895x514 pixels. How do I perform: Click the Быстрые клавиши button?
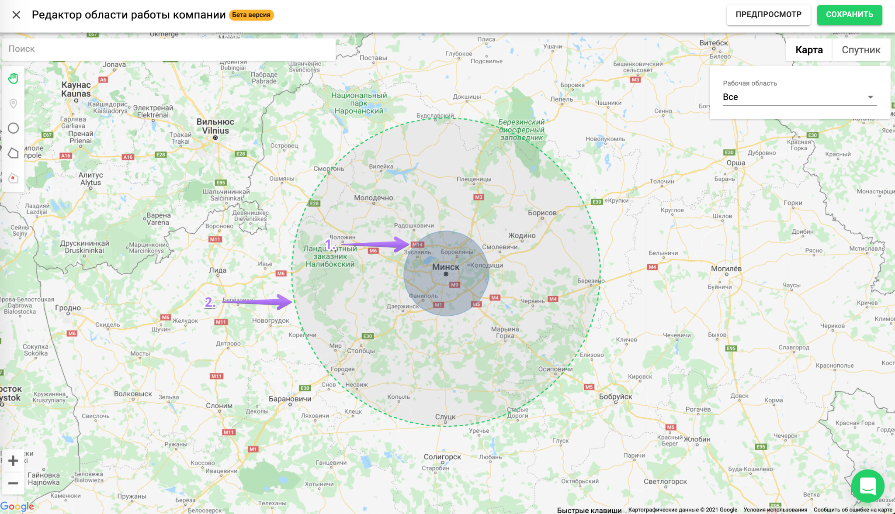pyautogui.click(x=589, y=510)
